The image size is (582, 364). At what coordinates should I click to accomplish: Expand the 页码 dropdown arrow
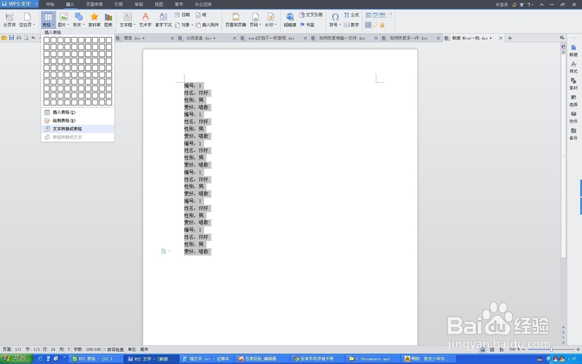click(x=260, y=25)
